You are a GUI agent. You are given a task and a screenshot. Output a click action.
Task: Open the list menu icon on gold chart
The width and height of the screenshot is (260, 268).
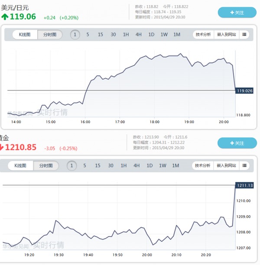click(x=244, y=165)
